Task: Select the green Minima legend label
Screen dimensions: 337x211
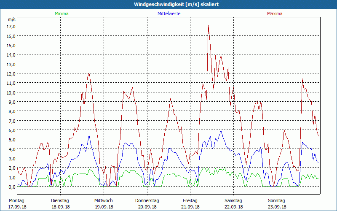Action: (x=62, y=14)
